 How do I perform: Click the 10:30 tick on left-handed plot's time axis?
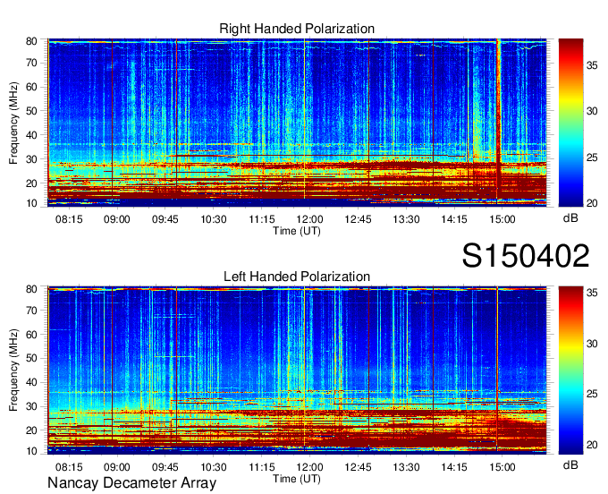pos(214,467)
